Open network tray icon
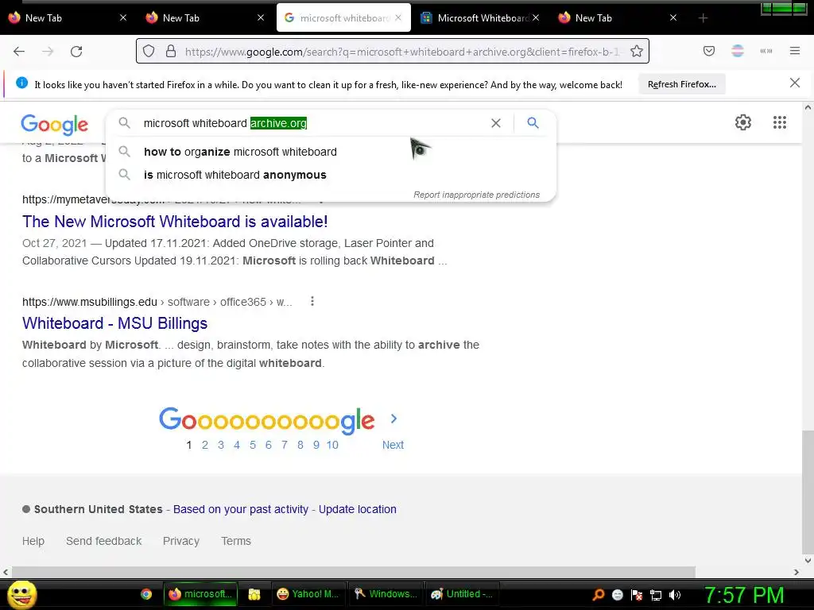The width and height of the screenshot is (814, 610). [656, 595]
